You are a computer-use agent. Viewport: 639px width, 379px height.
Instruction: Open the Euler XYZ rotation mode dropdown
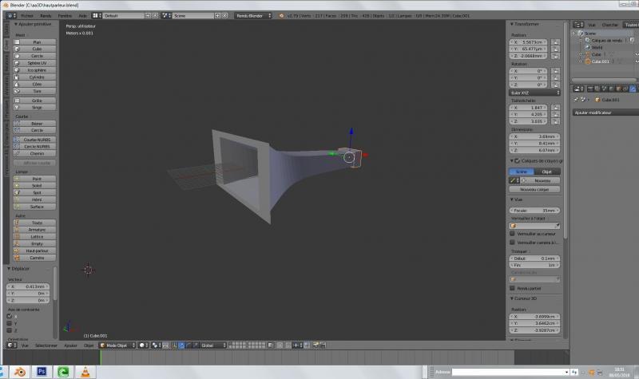click(535, 93)
